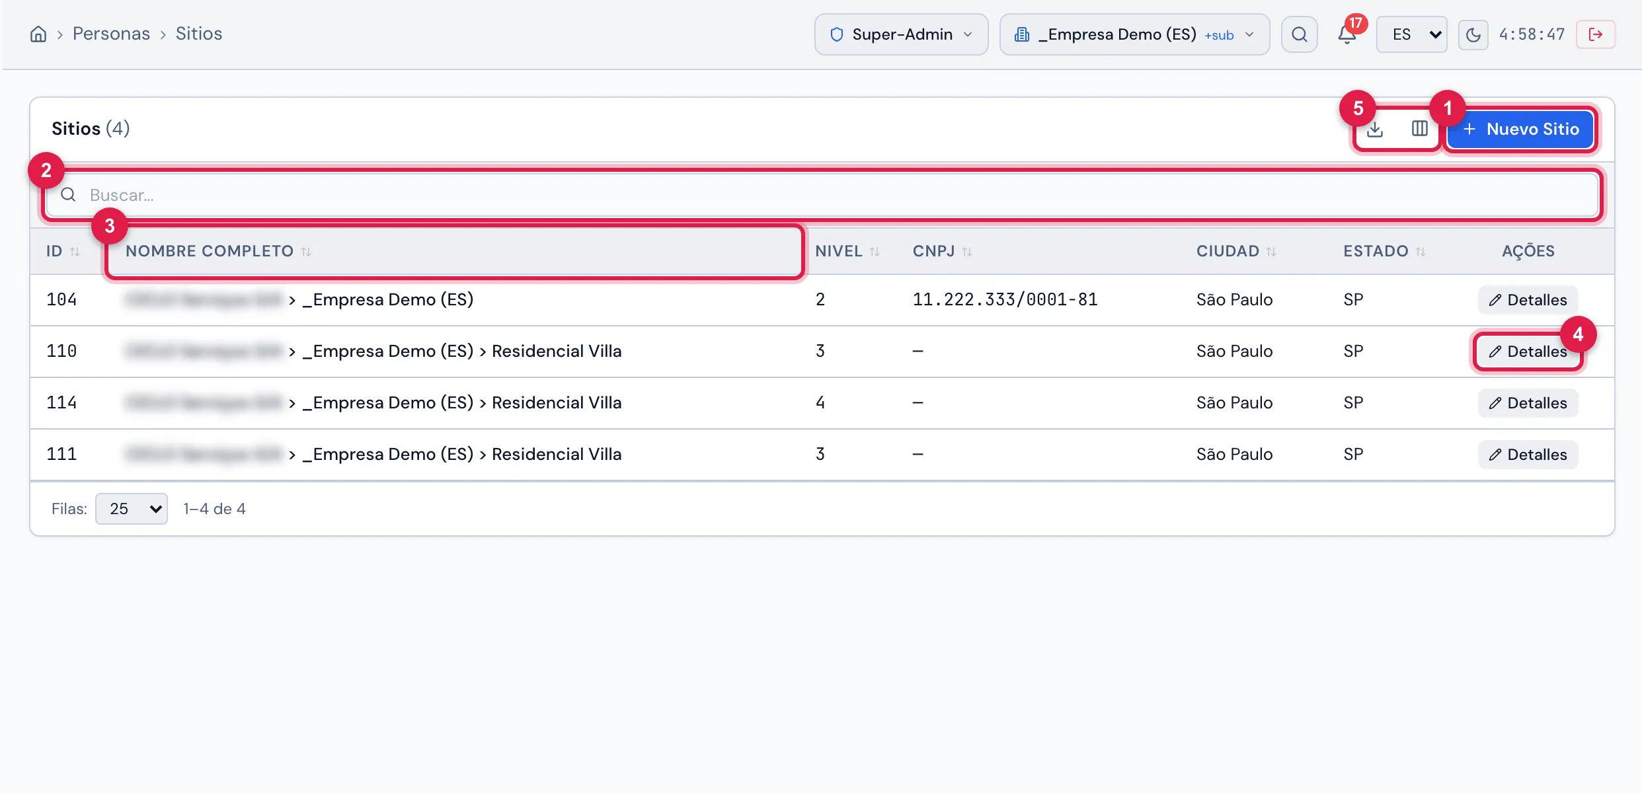Image resolution: width=1642 pixels, height=793 pixels.
Task: Click the Nuevo Sitio button
Action: click(x=1520, y=129)
